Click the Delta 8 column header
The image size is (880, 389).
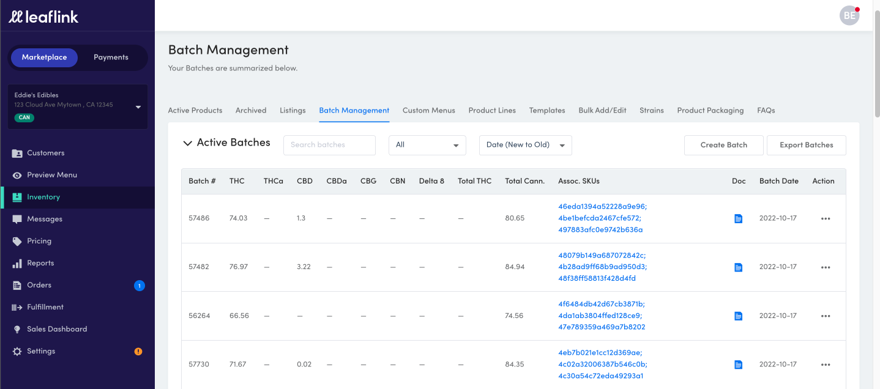(431, 181)
